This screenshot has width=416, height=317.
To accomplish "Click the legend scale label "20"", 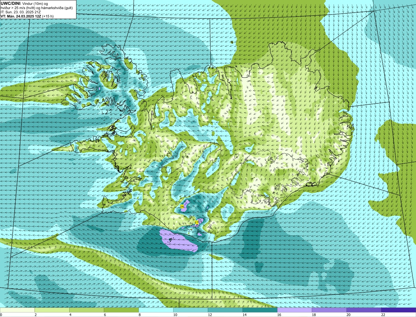I will coord(348,315).
